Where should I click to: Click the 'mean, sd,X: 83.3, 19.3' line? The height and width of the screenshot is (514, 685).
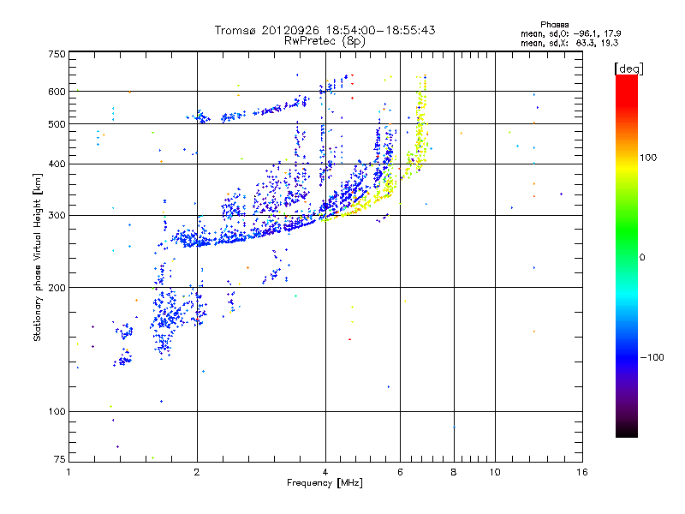(x=569, y=43)
